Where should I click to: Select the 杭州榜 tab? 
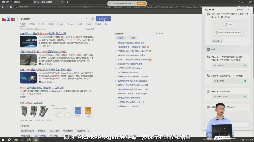[x=132, y=38]
